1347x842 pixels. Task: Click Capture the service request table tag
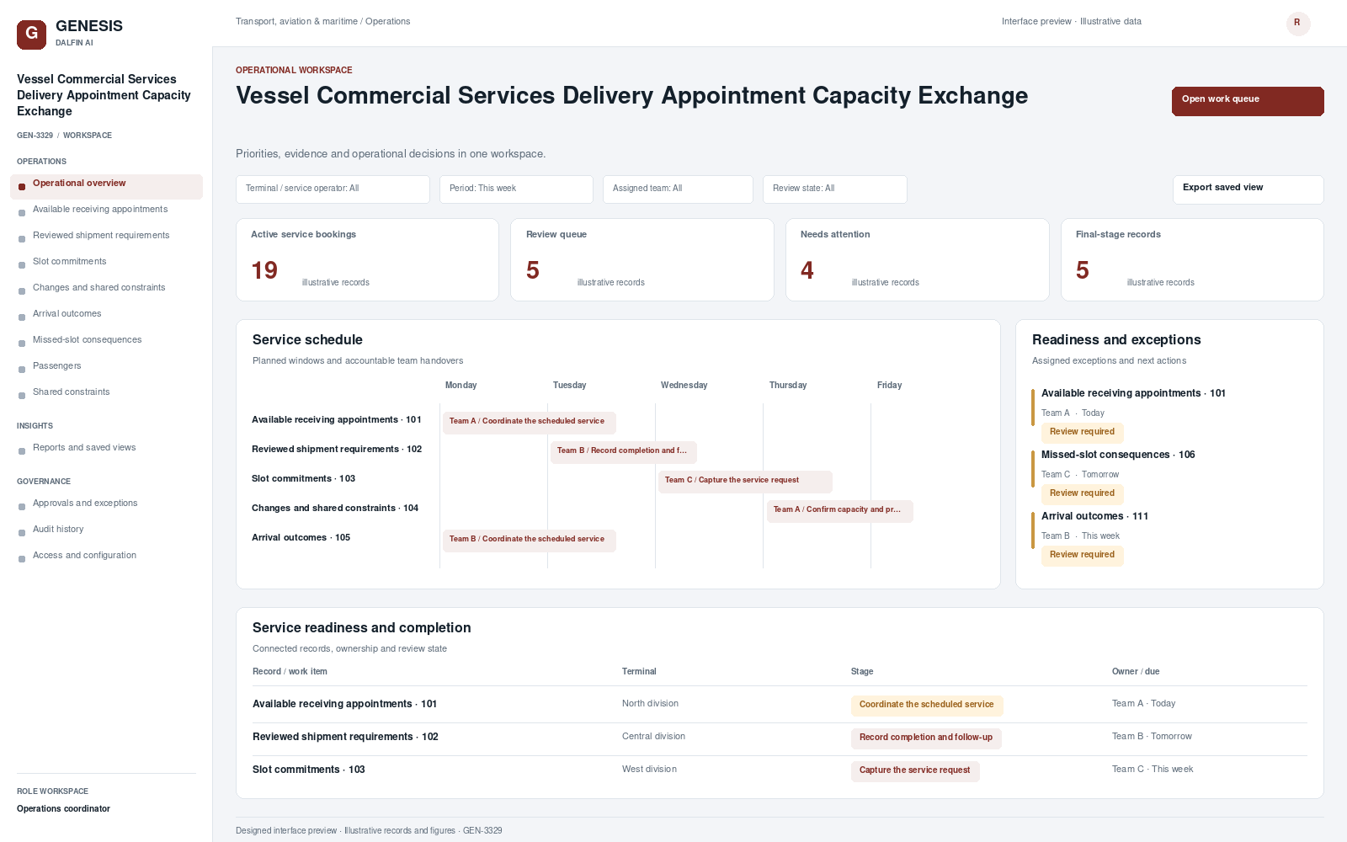(915, 770)
